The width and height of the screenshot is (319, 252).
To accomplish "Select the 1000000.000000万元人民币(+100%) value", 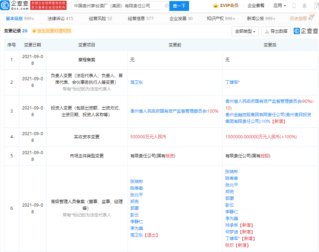I will (261, 137).
